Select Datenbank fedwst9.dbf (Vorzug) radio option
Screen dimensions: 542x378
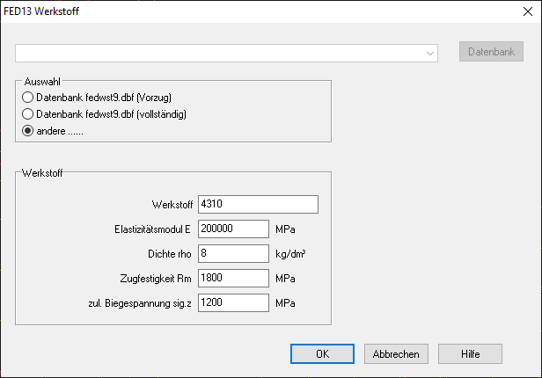(x=28, y=97)
